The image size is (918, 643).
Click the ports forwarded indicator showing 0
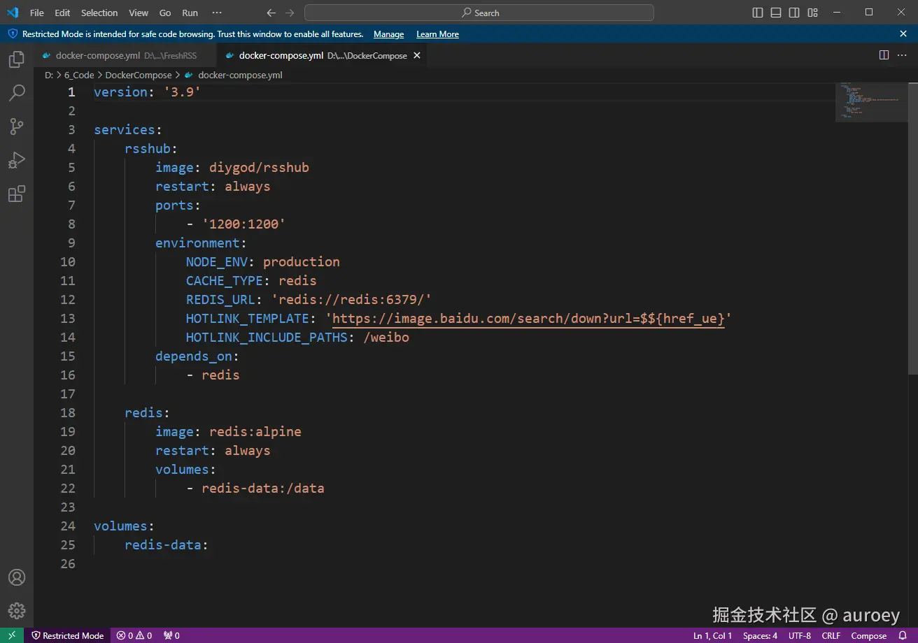point(172,635)
